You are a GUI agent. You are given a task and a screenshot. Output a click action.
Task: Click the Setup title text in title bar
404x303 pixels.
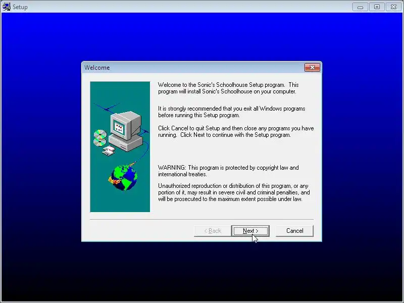(x=20, y=7)
